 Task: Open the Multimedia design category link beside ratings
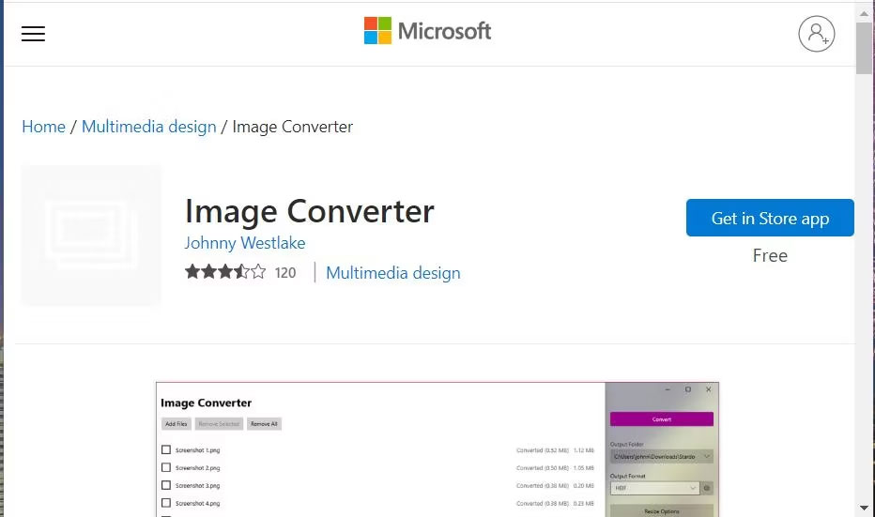(392, 273)
